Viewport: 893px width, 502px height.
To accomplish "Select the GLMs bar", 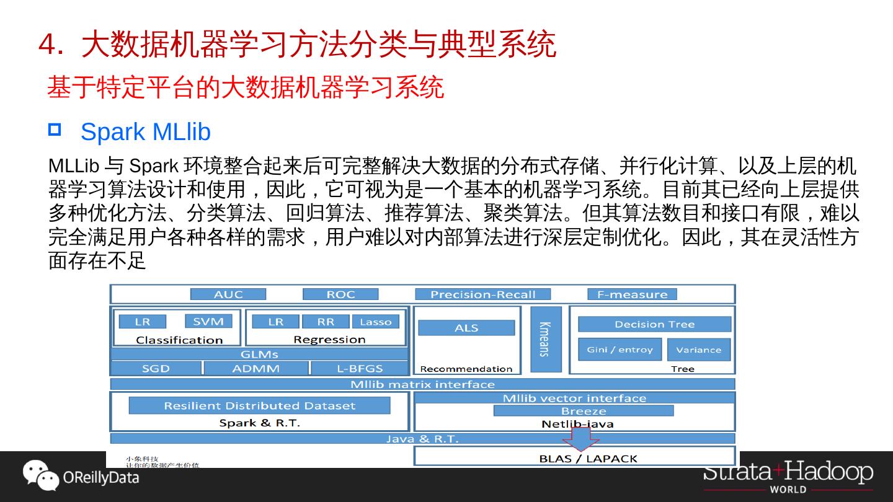I will (x=259, y=354).
